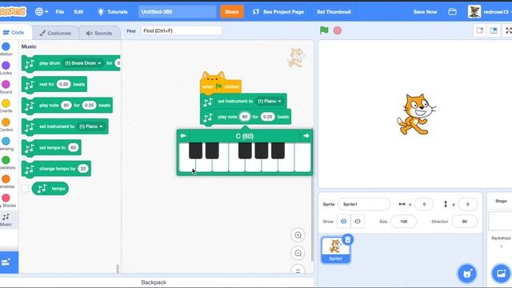Zoom in the code workspace
Viewport: 512px width, 288px height.
point(298,235)
